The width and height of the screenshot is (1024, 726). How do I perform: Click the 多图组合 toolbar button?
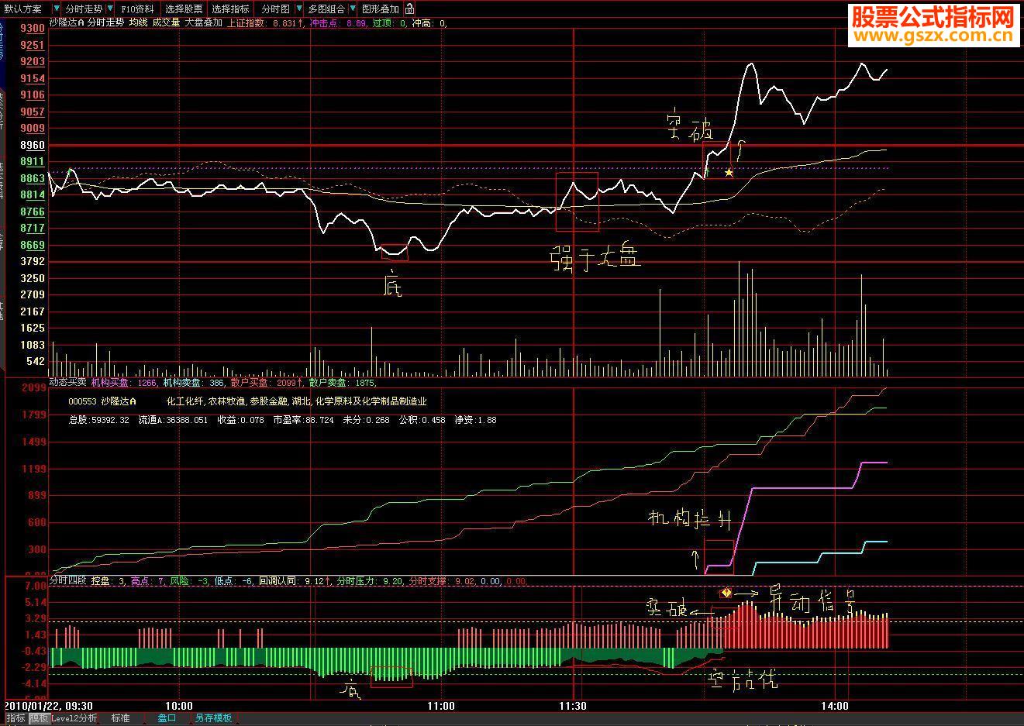point(327,9)
